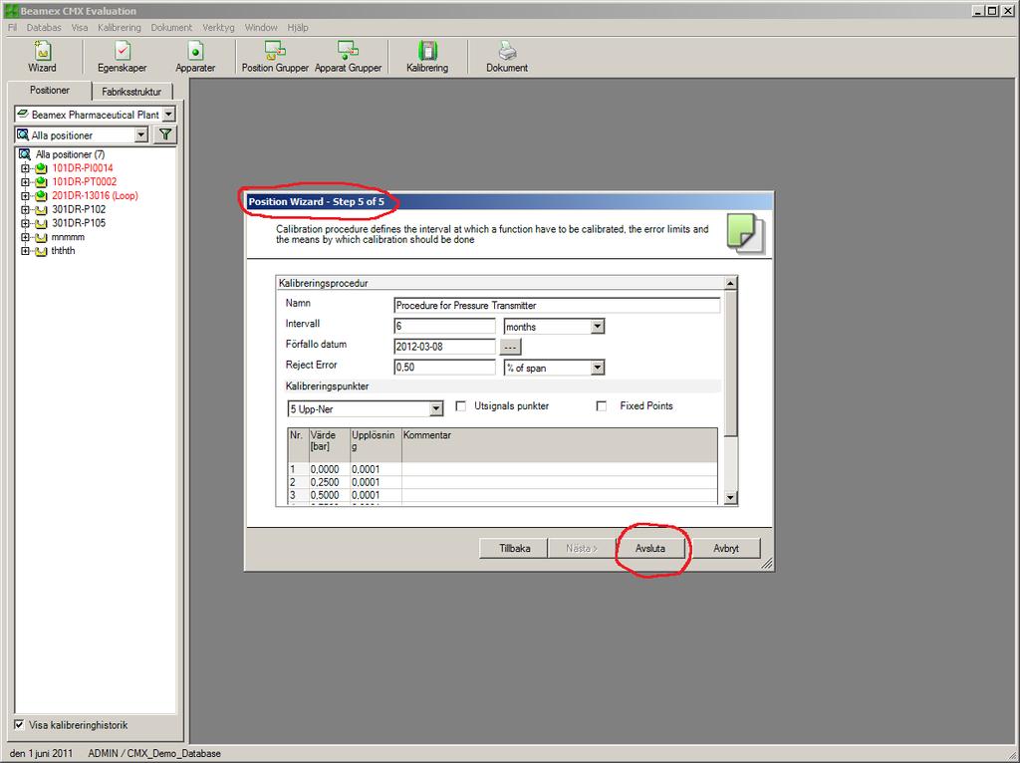Expand the mnmmm tree node

point(25,237)
